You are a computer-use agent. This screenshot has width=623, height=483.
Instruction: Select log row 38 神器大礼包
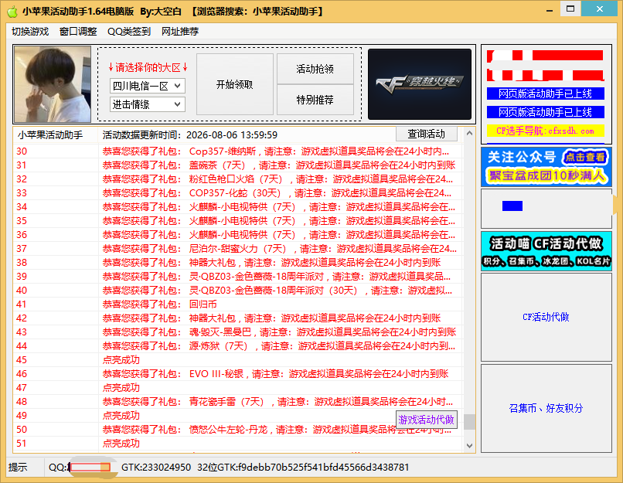pos(237,263)
